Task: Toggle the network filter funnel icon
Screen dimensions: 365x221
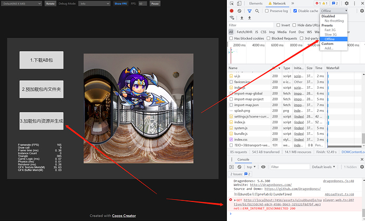Action: click(250, 11)
